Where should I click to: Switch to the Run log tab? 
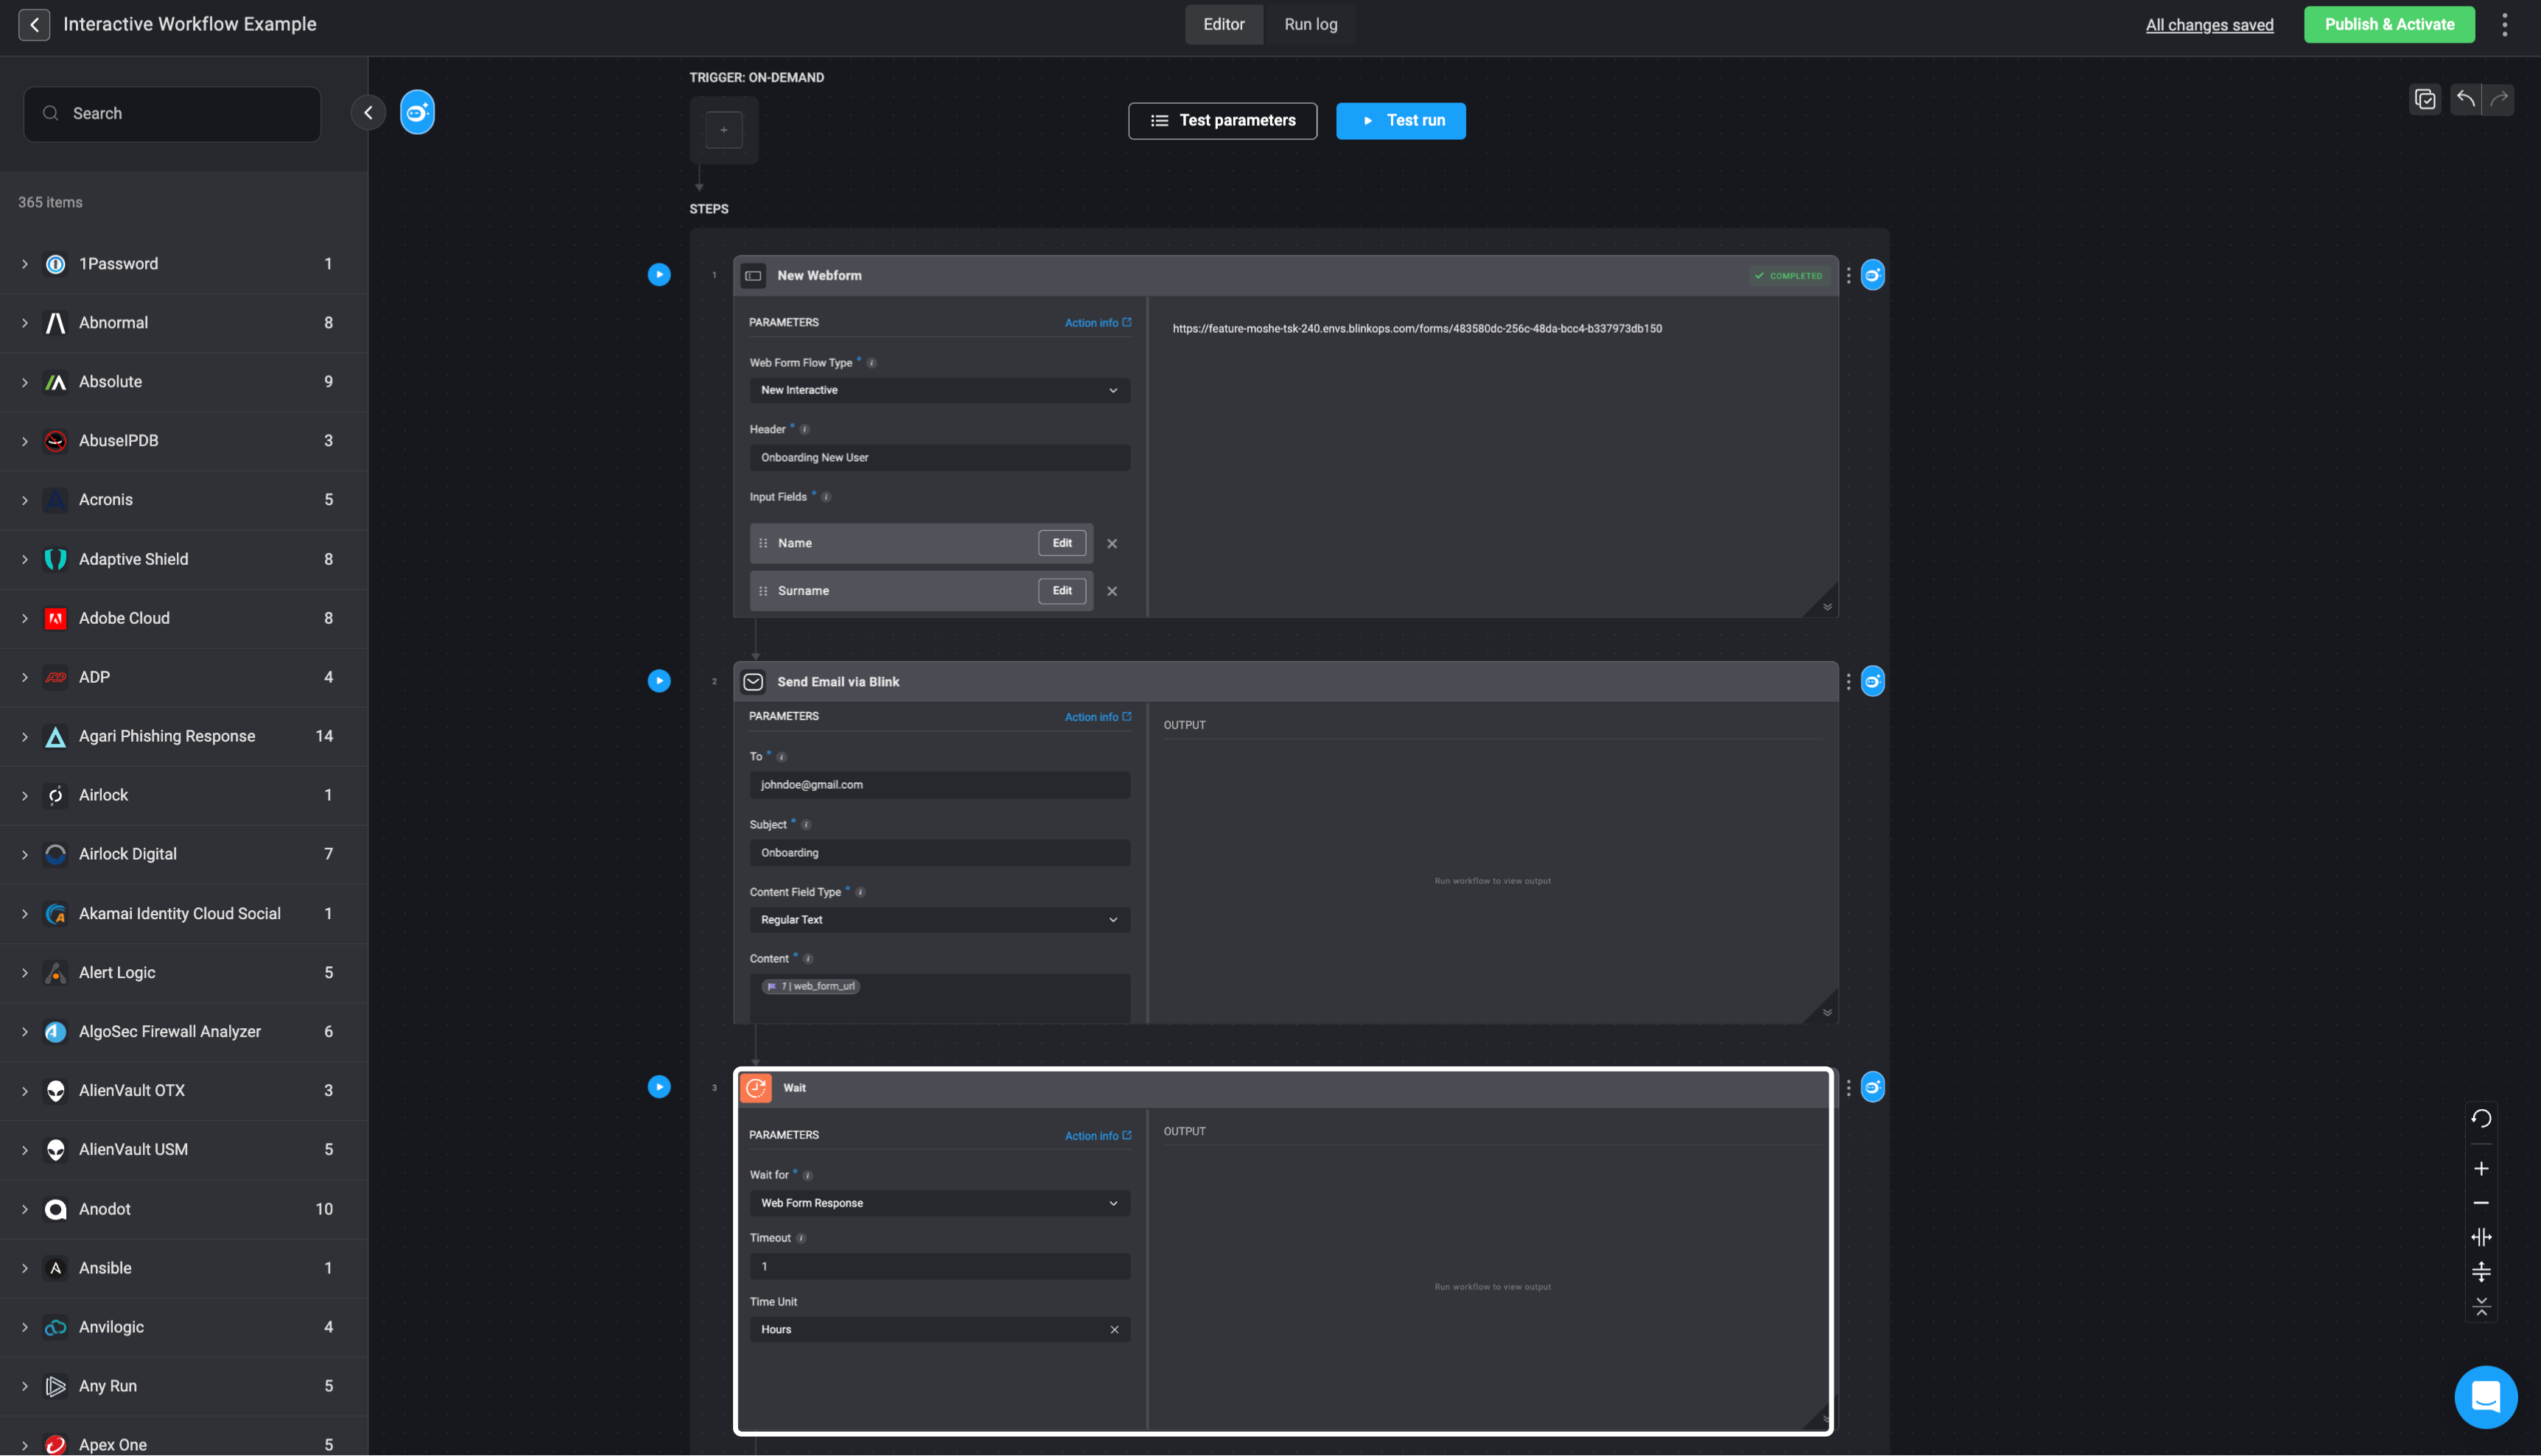[x=1309, y=24]
